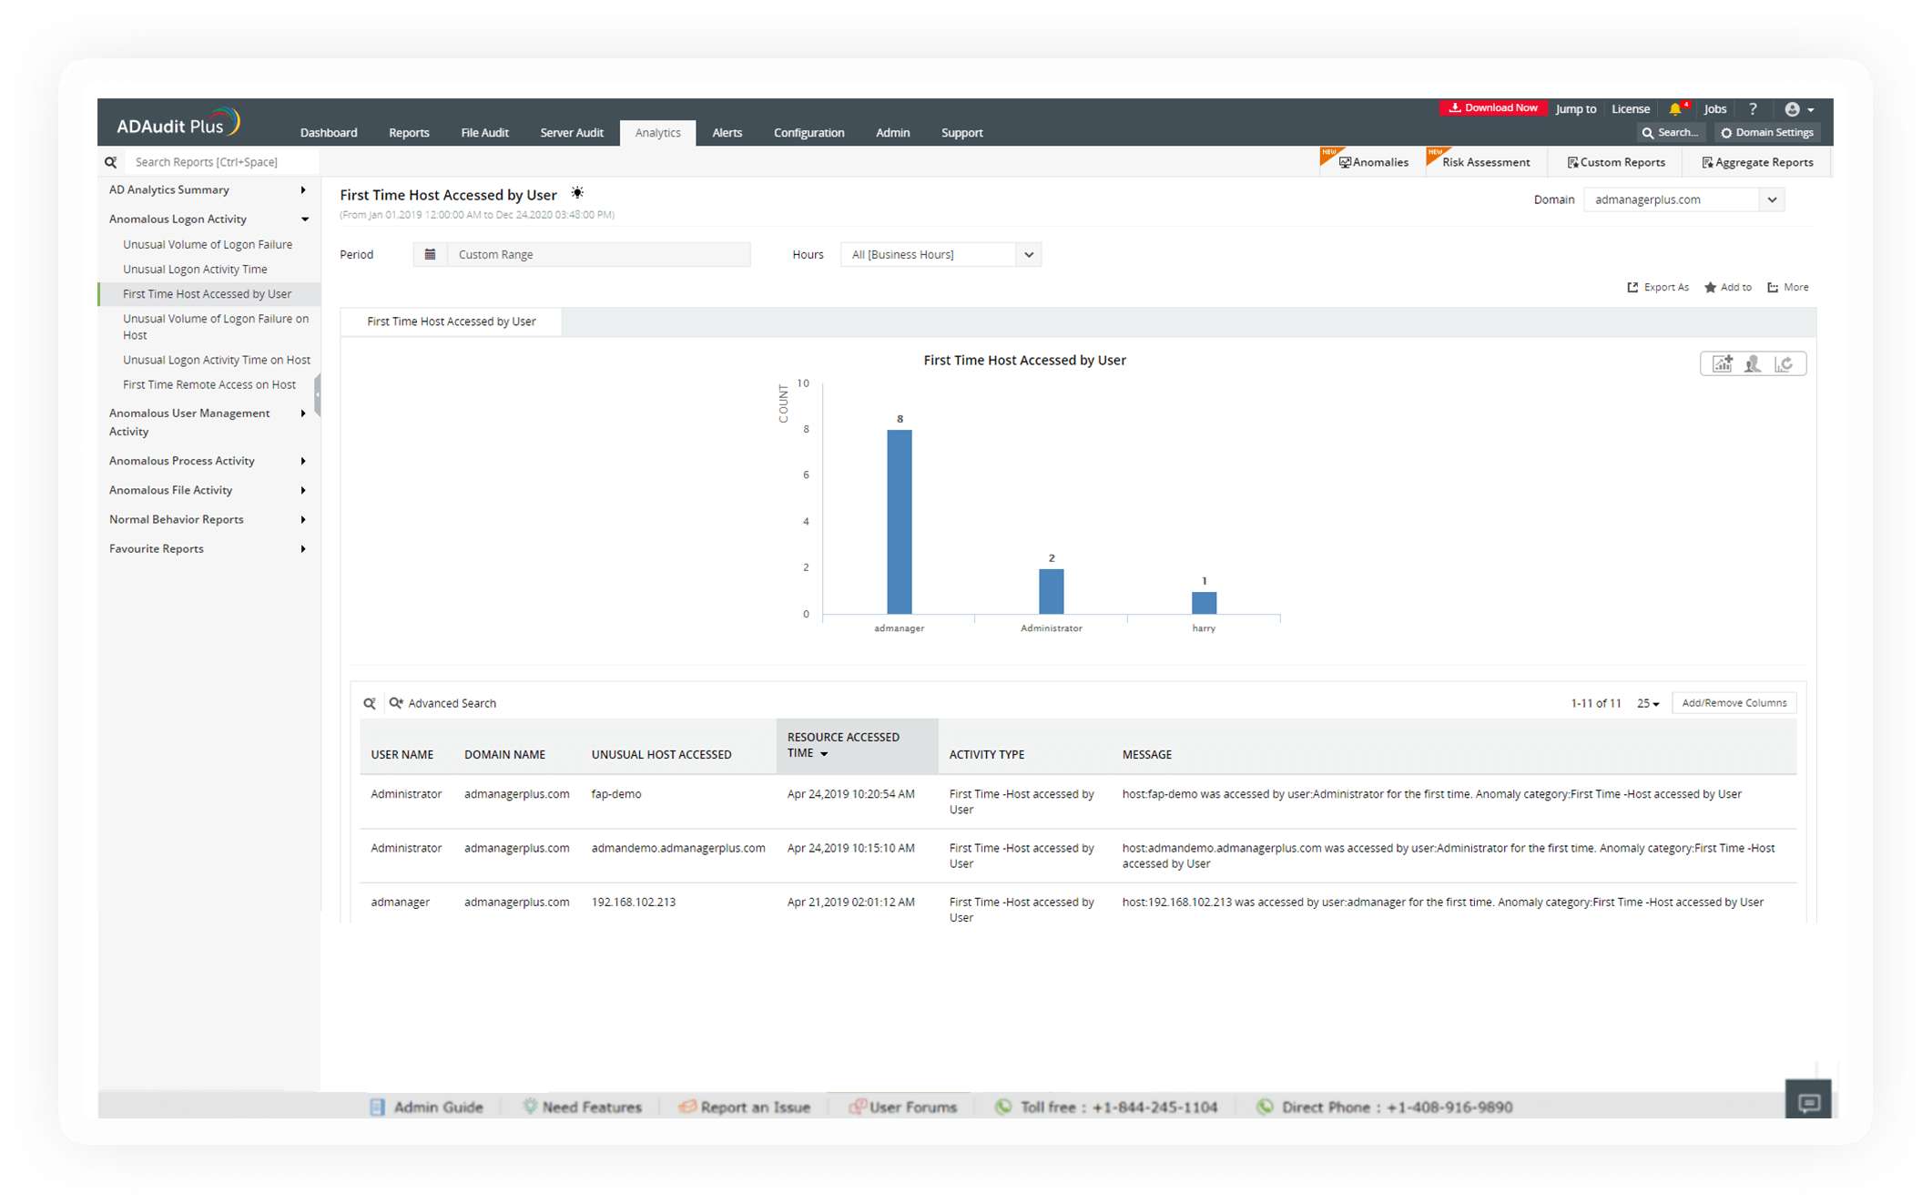
Task: Open the Server Audit tab
Action: (x=571, y=132)
